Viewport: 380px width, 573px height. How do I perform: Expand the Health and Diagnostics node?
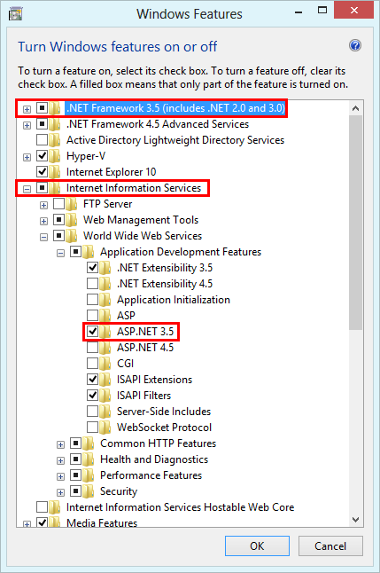[x=60, y=461]
